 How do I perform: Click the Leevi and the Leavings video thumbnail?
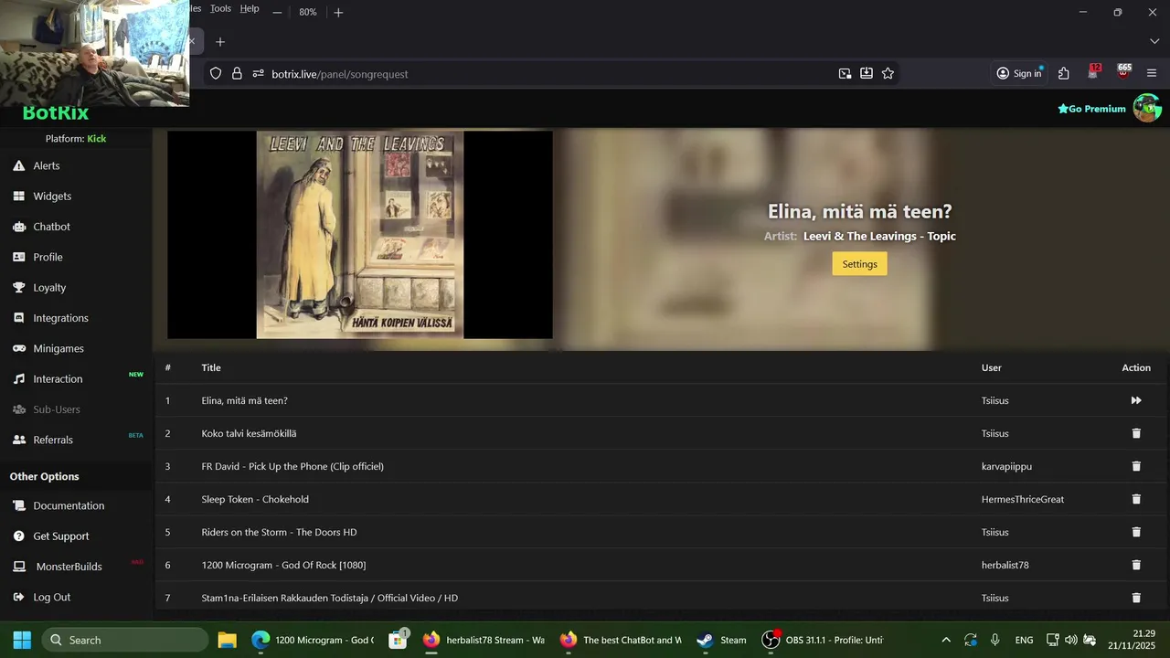359,235
